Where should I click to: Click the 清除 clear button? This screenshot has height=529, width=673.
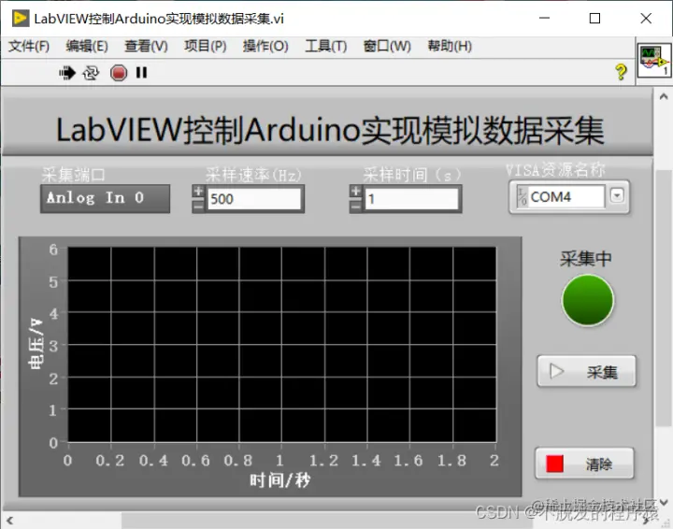[584, 464]
